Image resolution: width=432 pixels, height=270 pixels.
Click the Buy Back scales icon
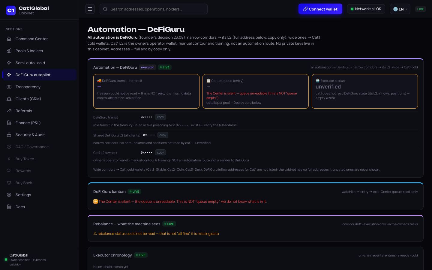(9, 183)
